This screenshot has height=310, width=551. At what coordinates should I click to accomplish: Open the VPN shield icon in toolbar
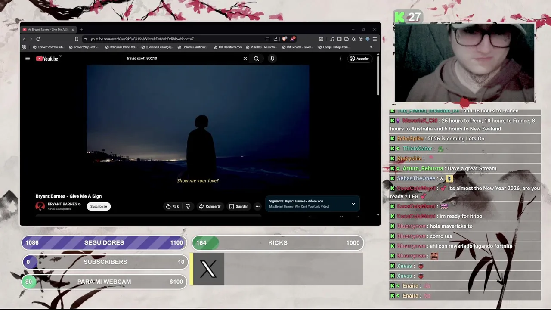pyautogui.click(x=361, y=39)
